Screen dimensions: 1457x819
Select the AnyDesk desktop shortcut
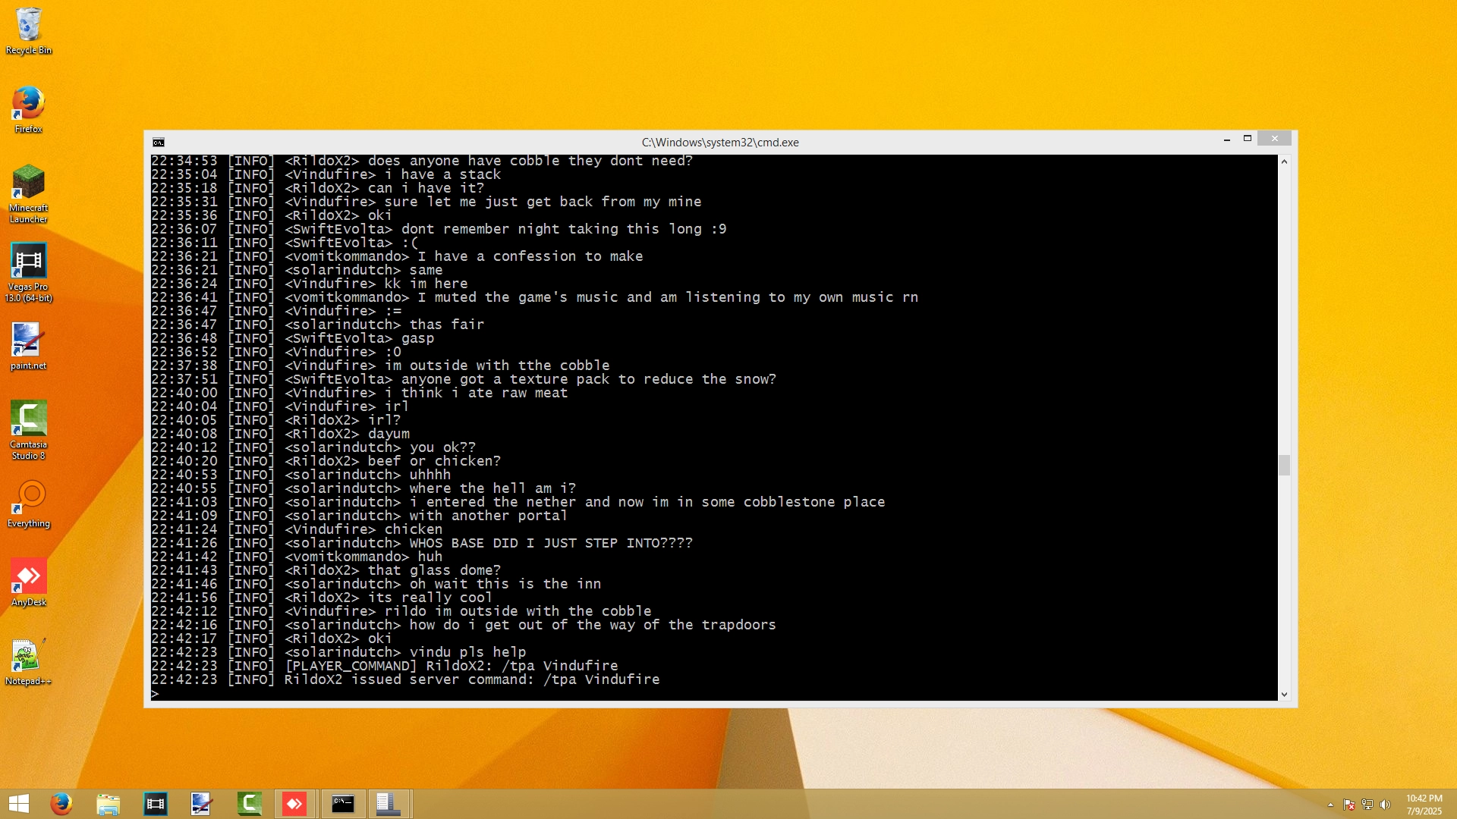click(x=29, y=583)
